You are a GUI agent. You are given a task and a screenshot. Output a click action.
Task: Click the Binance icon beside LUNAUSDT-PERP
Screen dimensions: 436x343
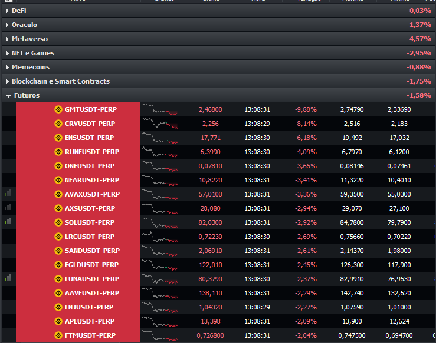[58, 279]
